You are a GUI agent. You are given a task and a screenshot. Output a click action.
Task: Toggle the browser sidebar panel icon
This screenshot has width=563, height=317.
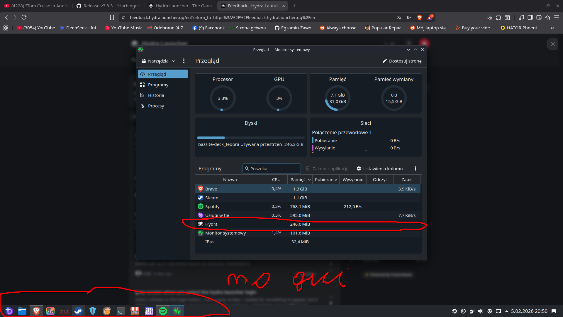tap(530, 18)
